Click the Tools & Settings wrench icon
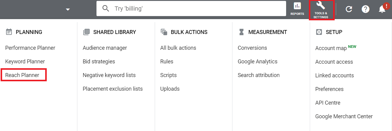The image size is (392, 131). coord(321,5)
